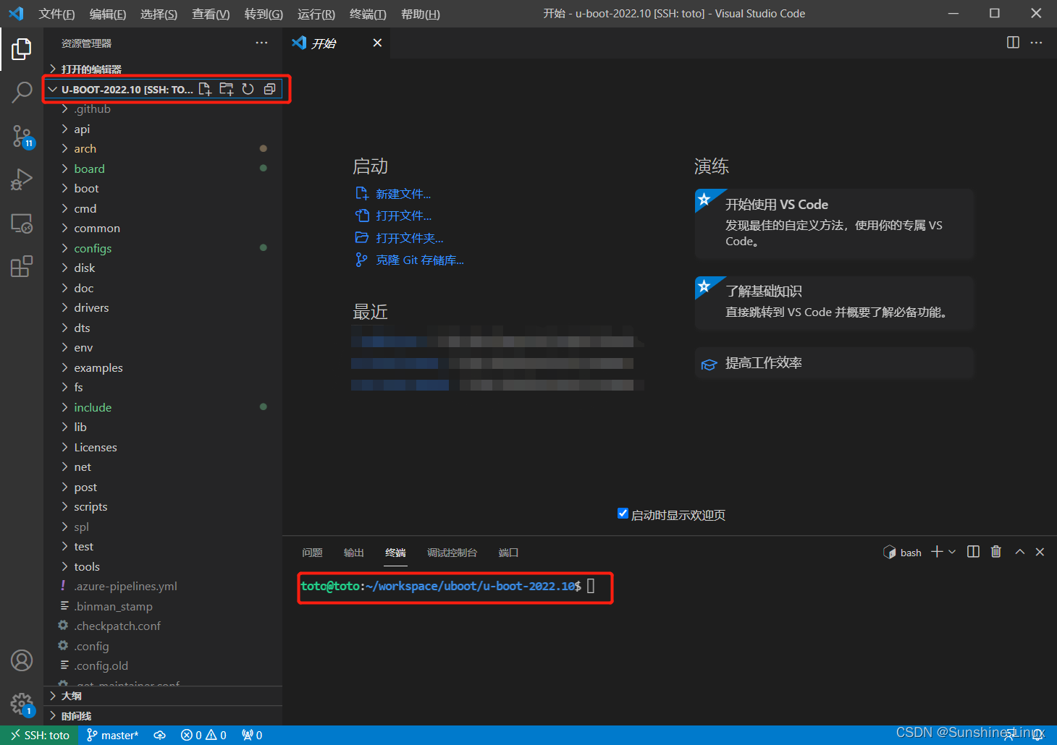
Task: Split the editor to the right
Action: 1013,43
